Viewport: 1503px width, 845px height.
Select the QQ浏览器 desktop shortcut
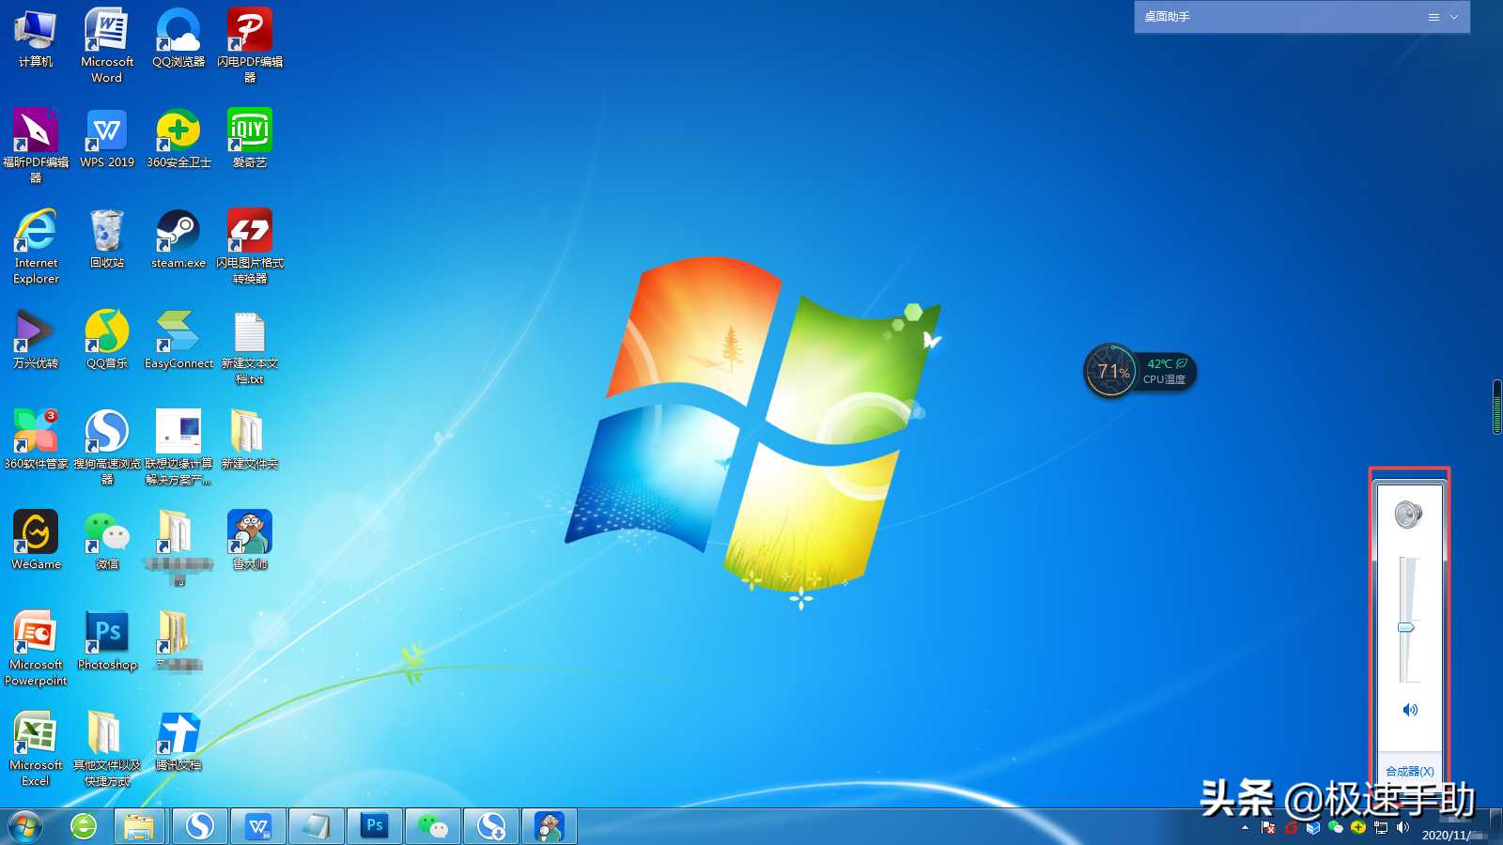(x=178, y=38)
